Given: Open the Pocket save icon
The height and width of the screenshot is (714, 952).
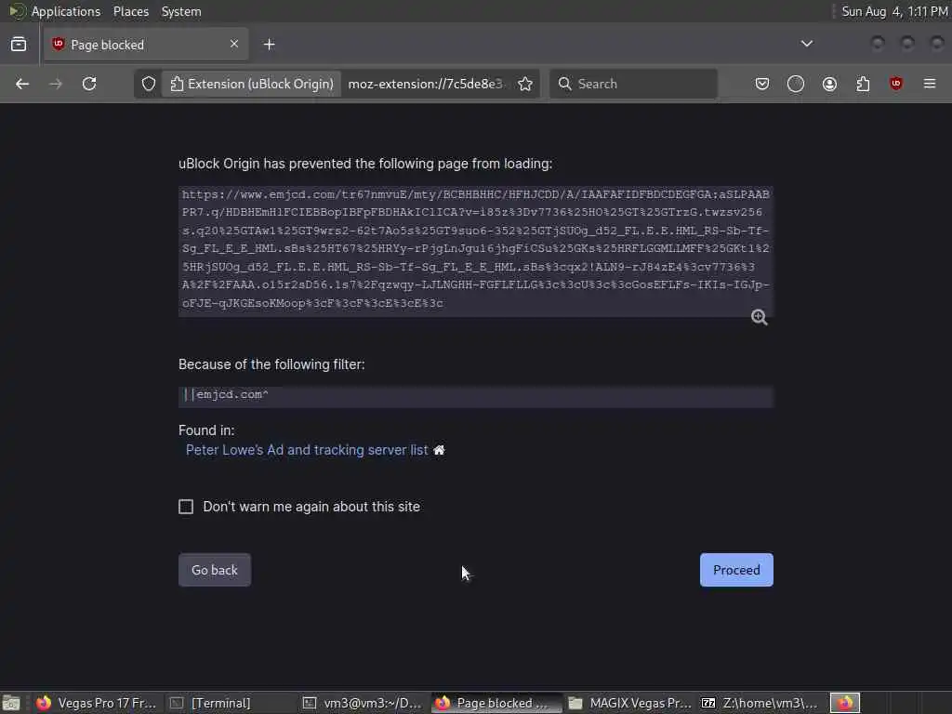Looking at the screenshot, I should pos(762,84).
